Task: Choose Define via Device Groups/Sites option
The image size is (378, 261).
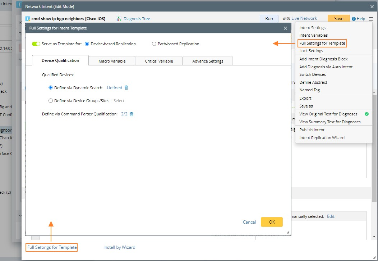Action: click(51, 101)
